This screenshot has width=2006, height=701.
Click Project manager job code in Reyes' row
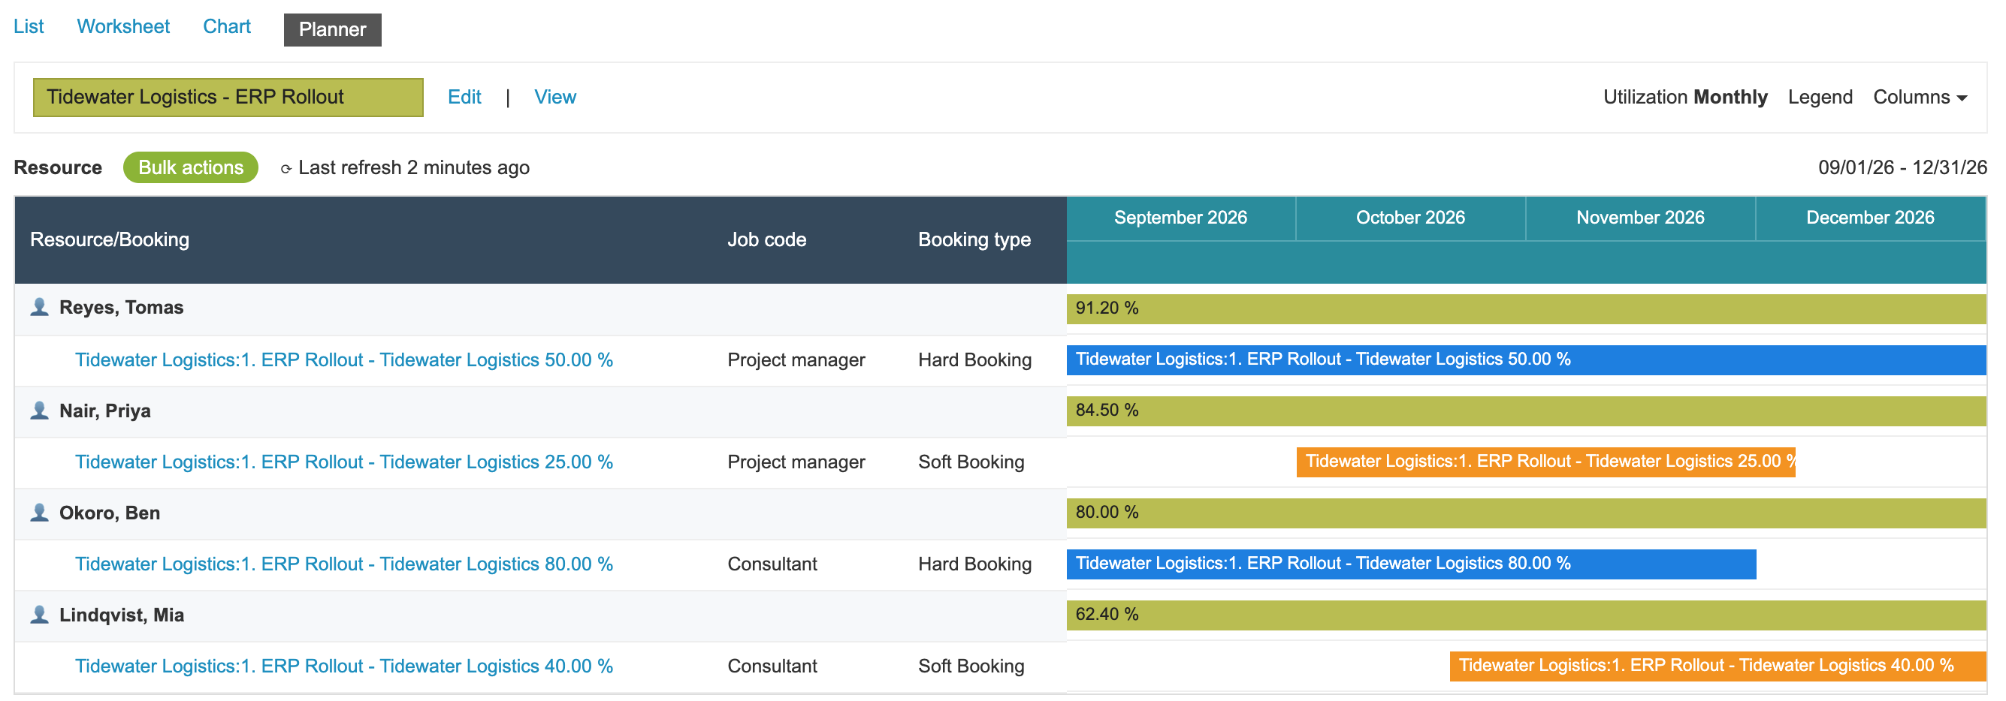[x=796, y=360]
